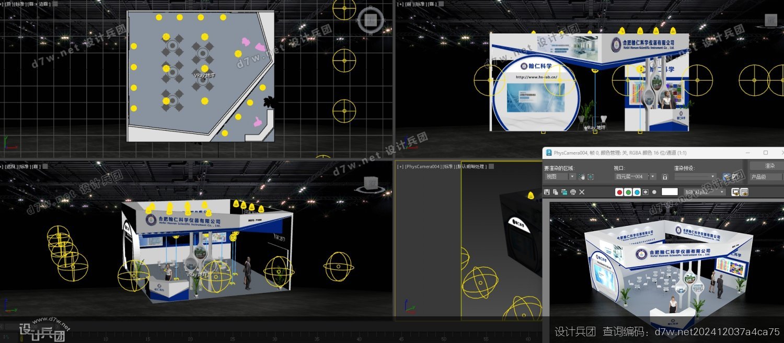Open the [标准] menu in the front viewport
The image size is (784, 343).
click(x=421, y=4)
